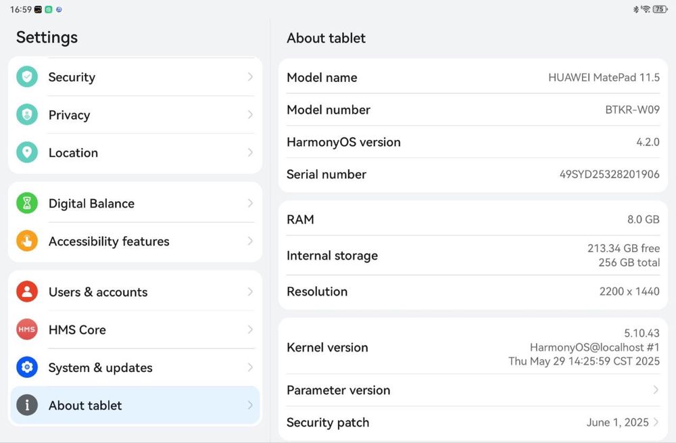Tap the clock showing 16:59
Viewport: 676px width, 443px height.
21,9
